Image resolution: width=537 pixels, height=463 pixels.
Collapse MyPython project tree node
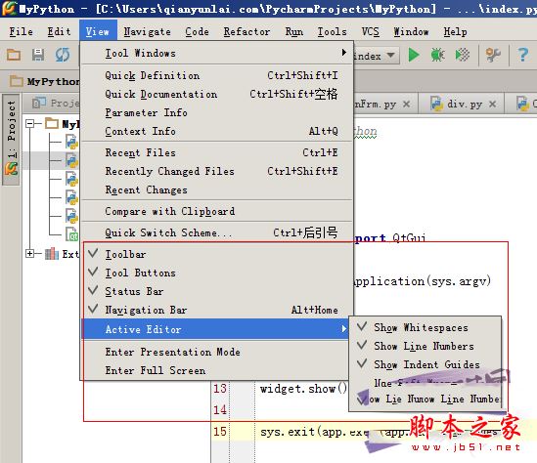coord(30,123)
